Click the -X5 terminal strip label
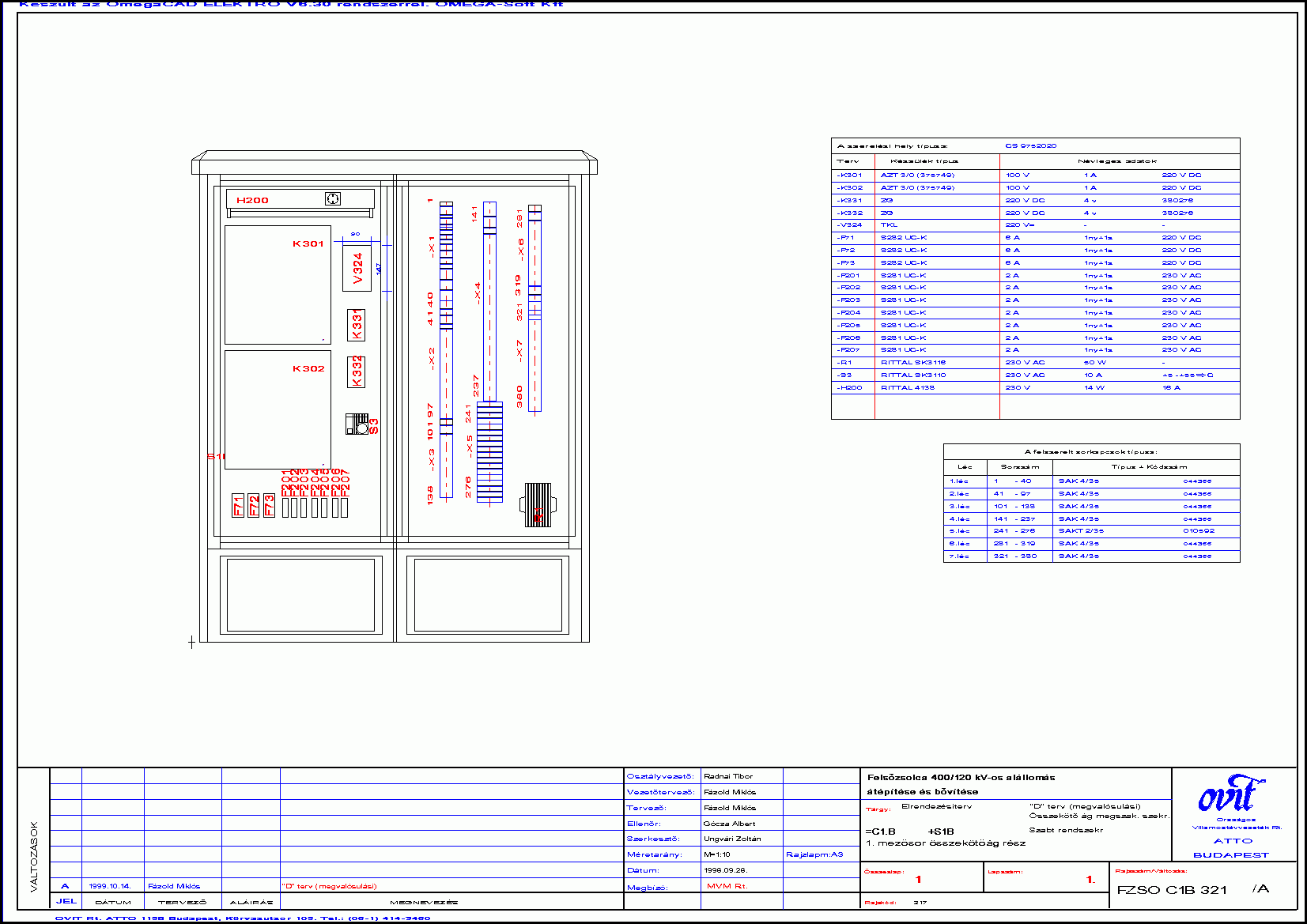This screenshot has width=1307, height=924. [x=469, y=445]
